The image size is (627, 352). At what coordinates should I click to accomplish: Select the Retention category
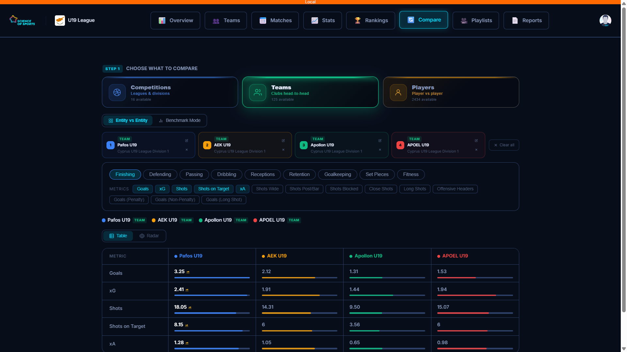pyautogui.click(x=299, y=175)
